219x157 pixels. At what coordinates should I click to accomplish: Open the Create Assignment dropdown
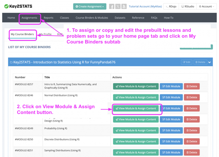click(90, 6)
